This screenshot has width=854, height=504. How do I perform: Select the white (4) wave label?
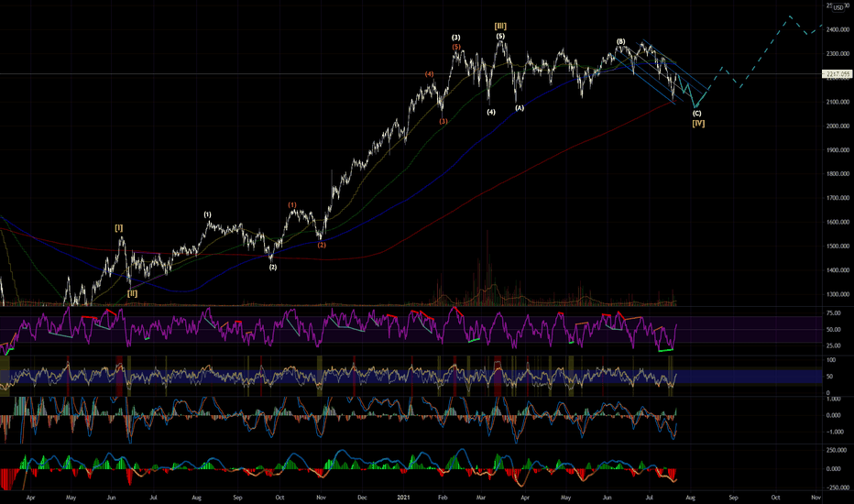tap(491, 112)
